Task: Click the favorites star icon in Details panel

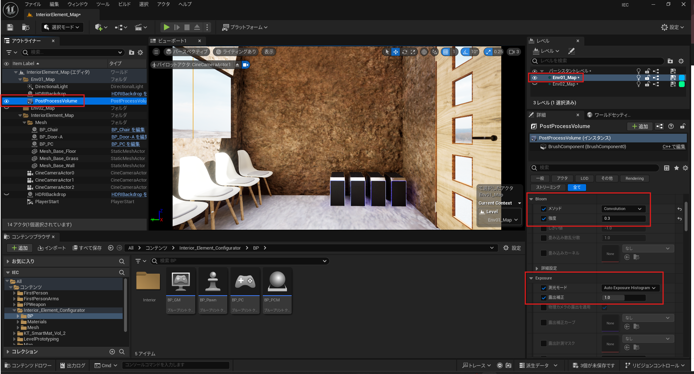Action: (x=676, y=168)
